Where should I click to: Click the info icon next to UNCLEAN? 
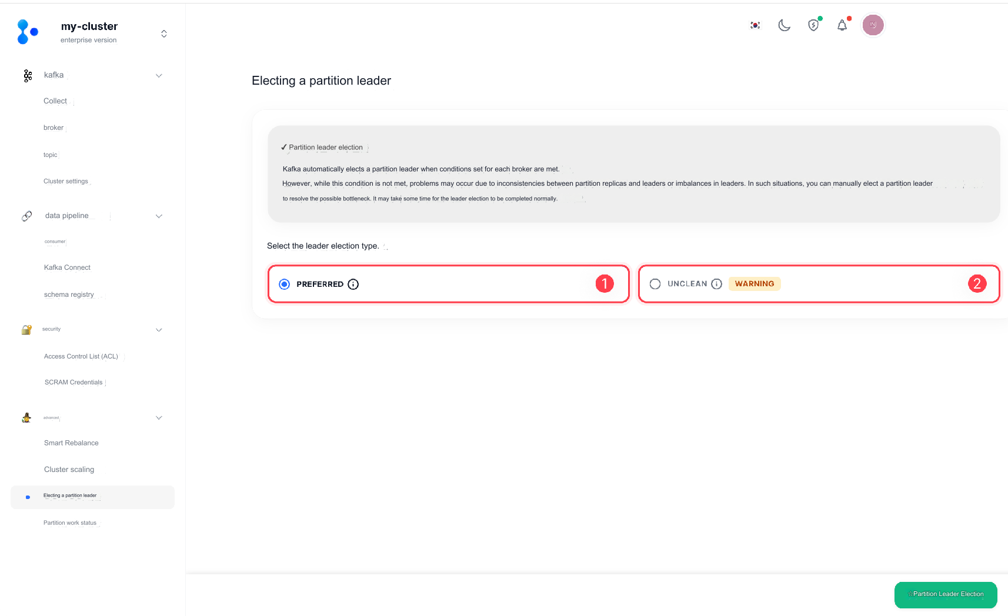coord(716,284)
